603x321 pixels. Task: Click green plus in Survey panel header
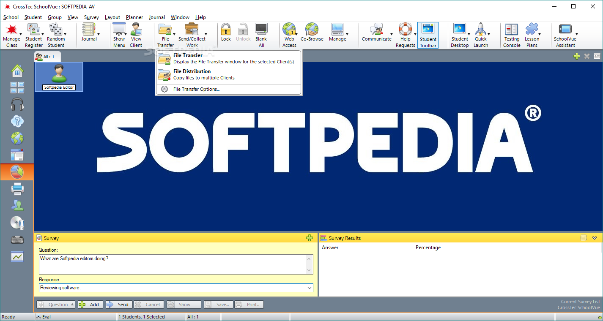point(310,238)
